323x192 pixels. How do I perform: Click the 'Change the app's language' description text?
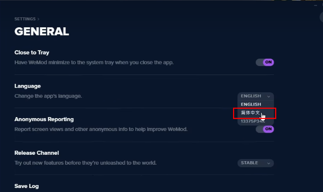(48, 96)
